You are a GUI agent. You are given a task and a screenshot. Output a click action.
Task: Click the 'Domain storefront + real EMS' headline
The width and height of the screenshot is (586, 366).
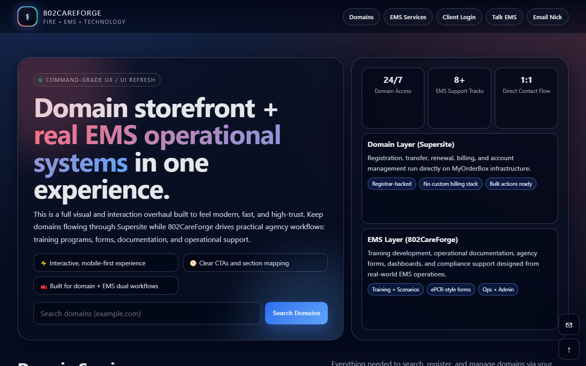157,149
